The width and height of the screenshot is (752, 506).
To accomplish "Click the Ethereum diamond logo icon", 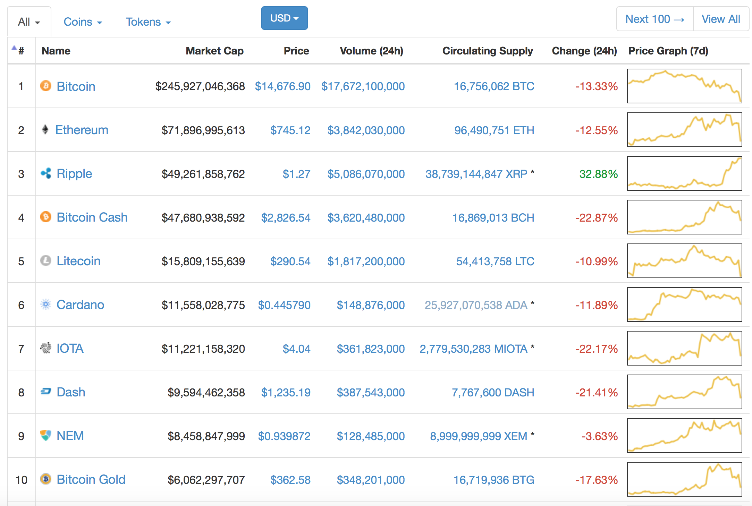I will [x=45, y=130].
